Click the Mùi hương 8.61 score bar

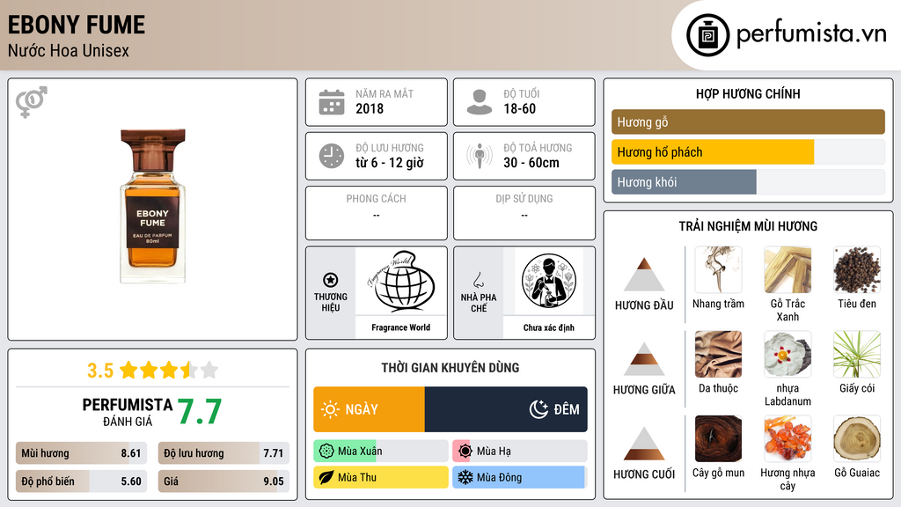[x=81, y=453]
